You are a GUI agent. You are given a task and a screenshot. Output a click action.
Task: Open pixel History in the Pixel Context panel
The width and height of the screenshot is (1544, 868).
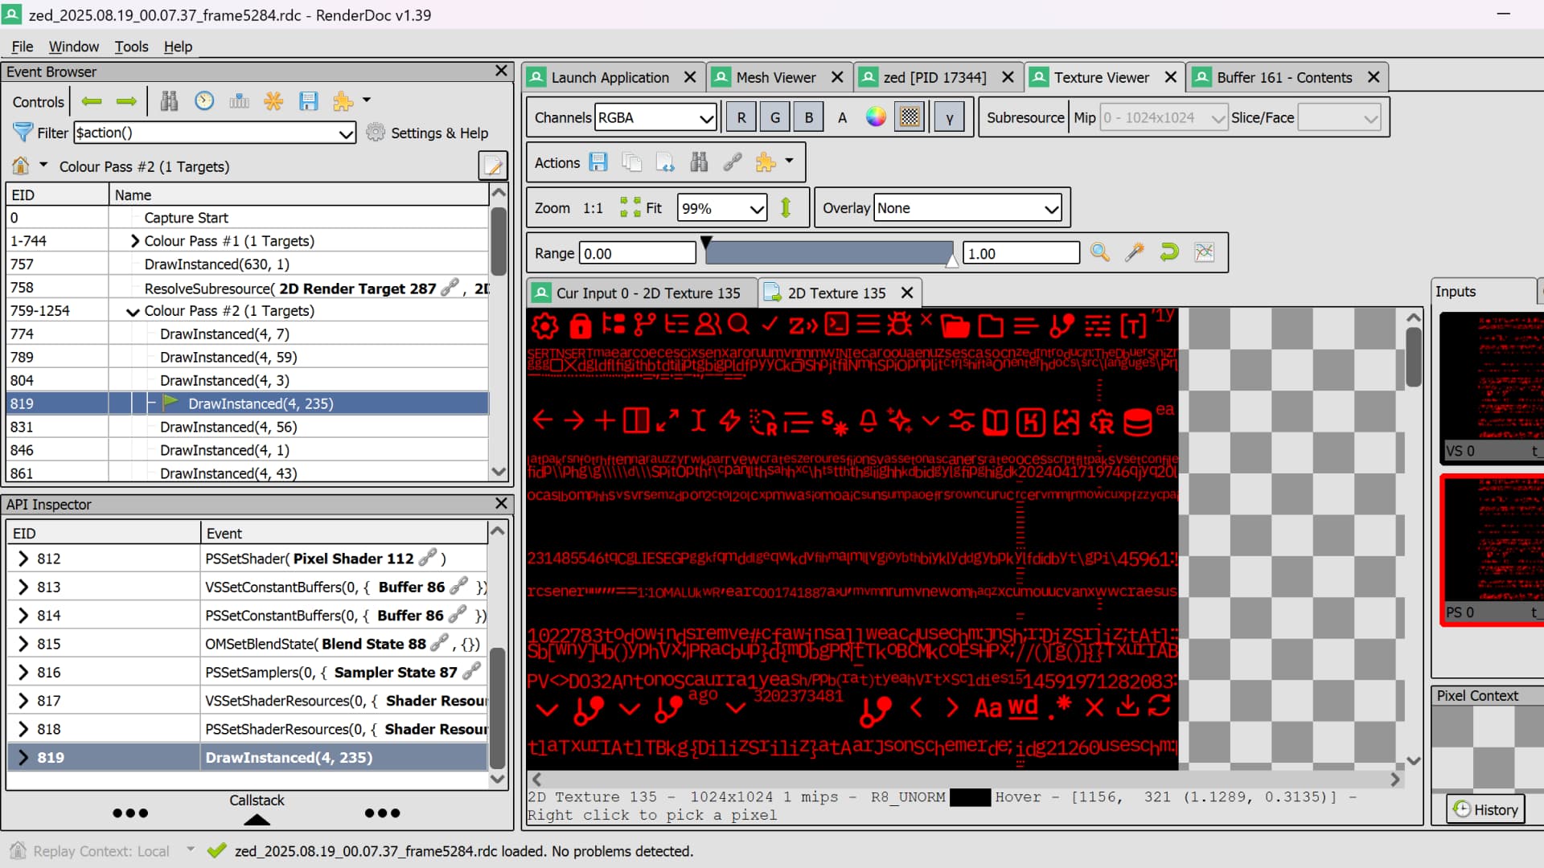pyautogui.click(x=1484, y=809)
